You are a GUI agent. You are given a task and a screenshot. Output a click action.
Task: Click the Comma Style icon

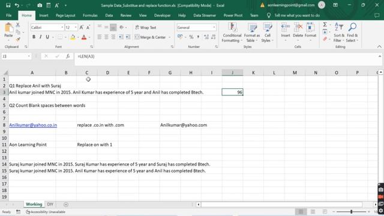point(198,37)
